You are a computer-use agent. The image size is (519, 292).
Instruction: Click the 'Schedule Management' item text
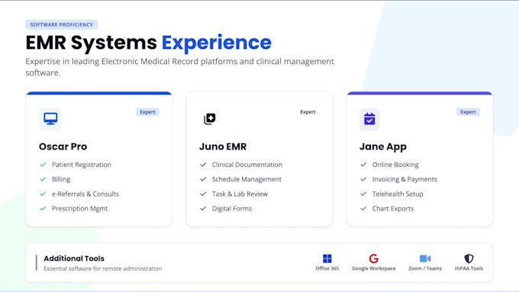tap(247, 179)
